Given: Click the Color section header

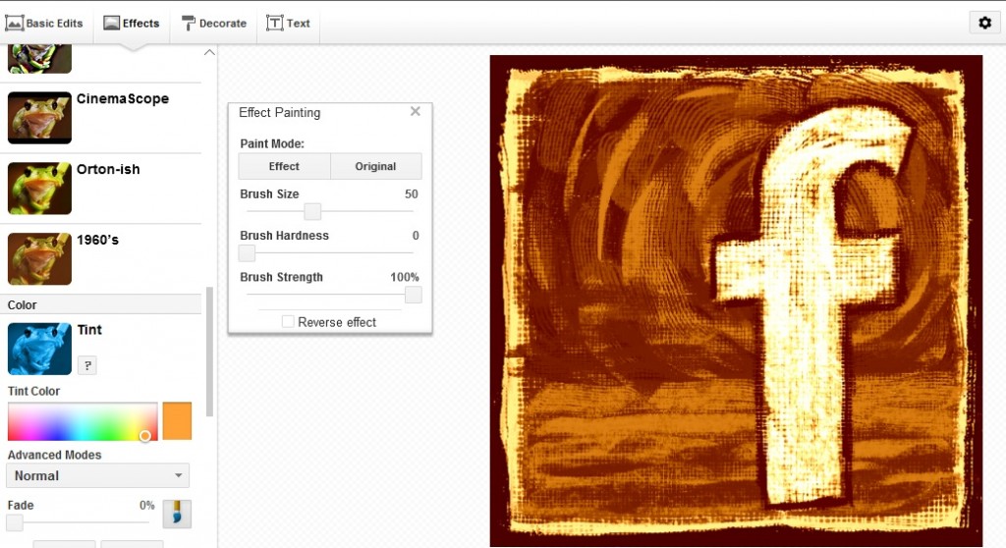Looking at the screenshot, I should 101,304.
